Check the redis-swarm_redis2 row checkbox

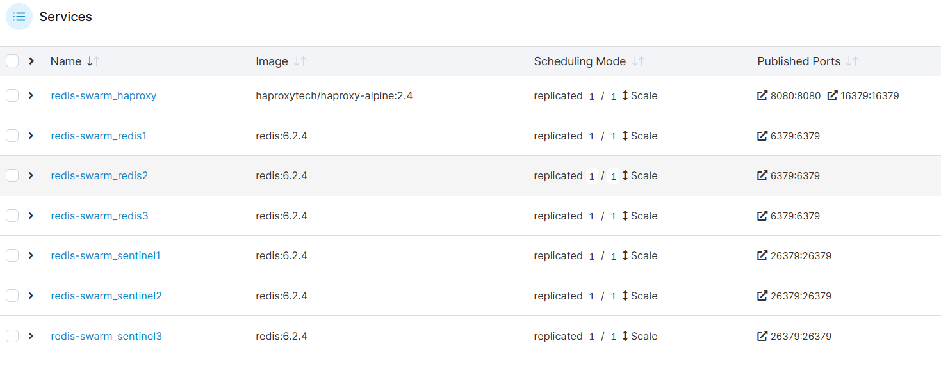(12, 175)
